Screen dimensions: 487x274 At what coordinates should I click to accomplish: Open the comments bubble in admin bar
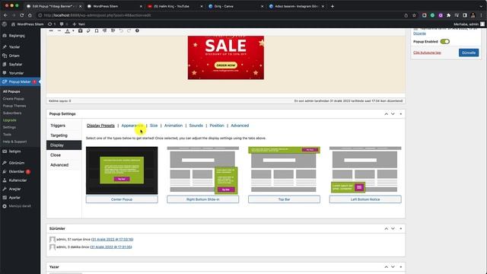tap(63, 24)
